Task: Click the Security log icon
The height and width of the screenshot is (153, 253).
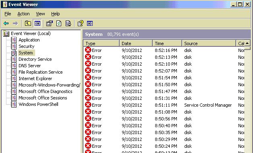Action: [14, 46]
